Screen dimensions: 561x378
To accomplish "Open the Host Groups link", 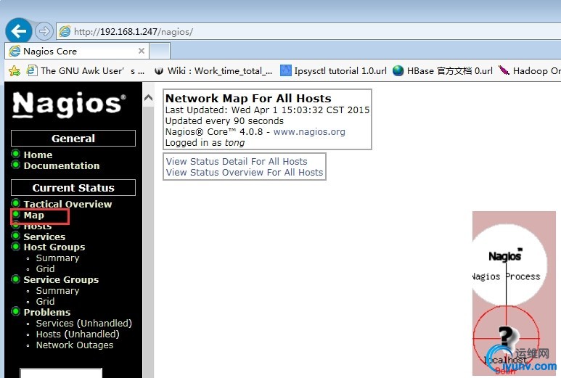I will (54, 247).
